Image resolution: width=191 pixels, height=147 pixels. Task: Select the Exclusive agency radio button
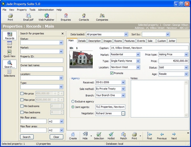click(73, 101)
